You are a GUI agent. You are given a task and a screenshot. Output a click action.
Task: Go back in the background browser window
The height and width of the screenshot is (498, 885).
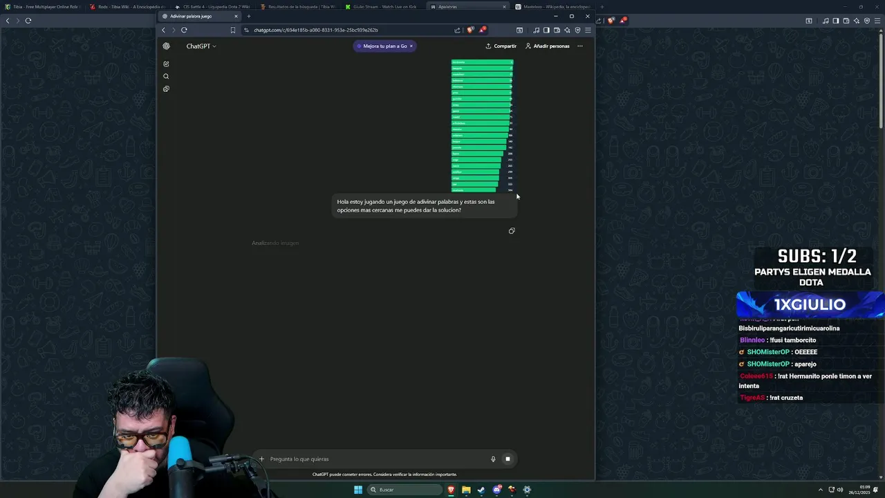coord(8,21)
